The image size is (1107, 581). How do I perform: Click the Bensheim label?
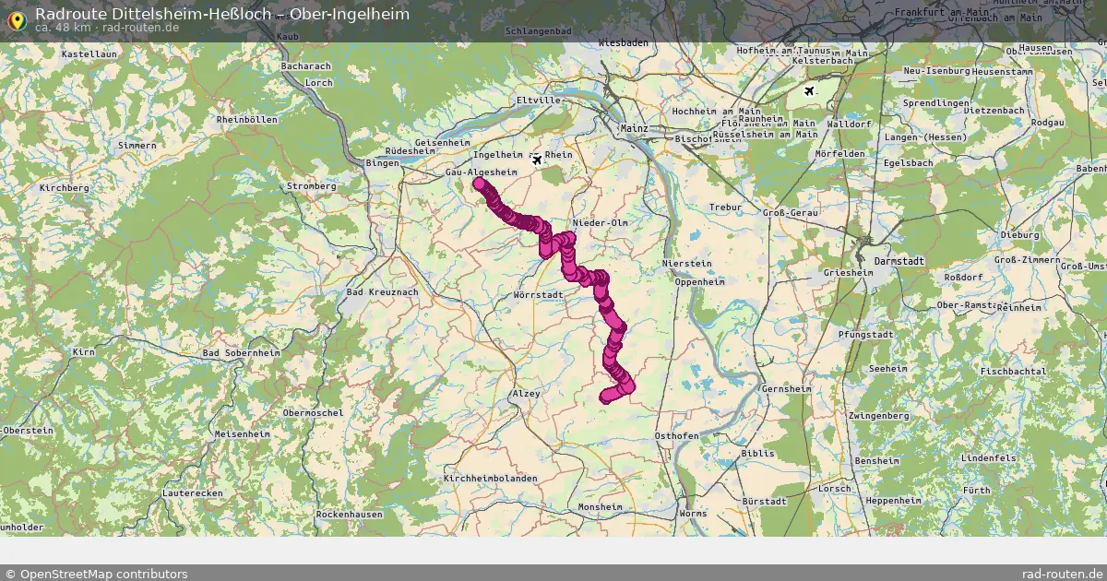click(876, 460)
